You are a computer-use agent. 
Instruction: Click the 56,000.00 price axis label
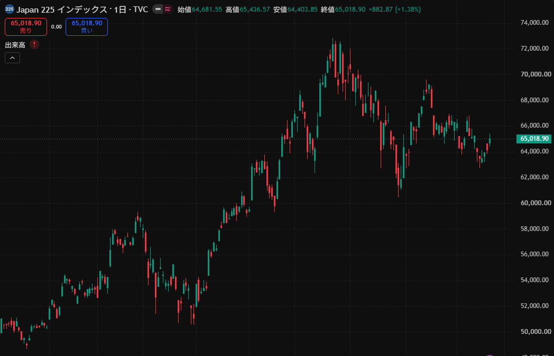click(534, 254)
